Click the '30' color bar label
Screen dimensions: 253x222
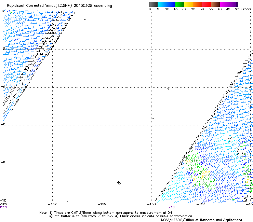(x=202, y=9)
